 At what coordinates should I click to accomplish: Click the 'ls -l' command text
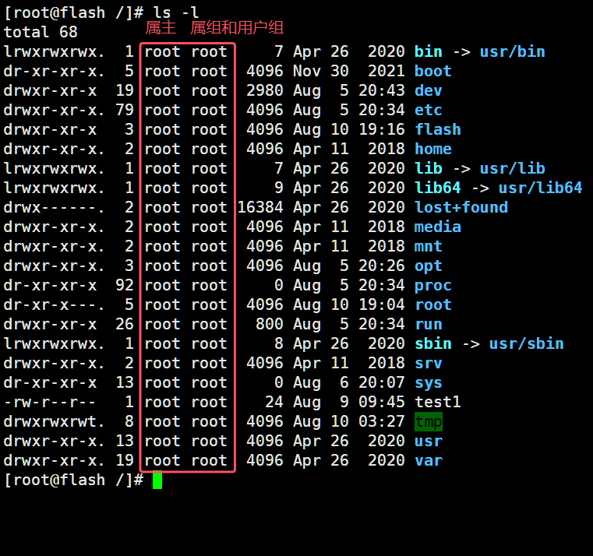click(x=176, y=12)
